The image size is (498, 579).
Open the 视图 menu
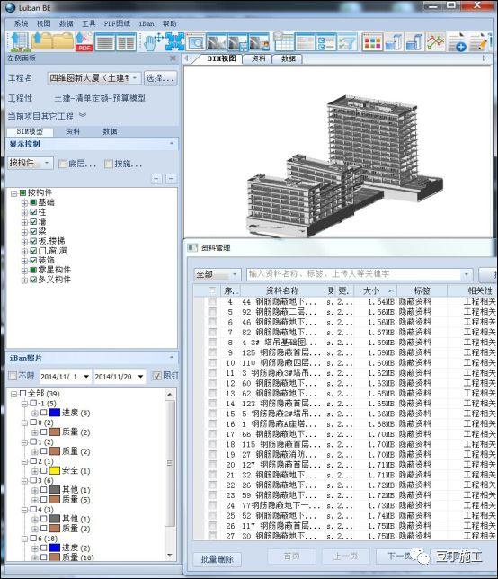pyautogui.click(x=43, y=23)
